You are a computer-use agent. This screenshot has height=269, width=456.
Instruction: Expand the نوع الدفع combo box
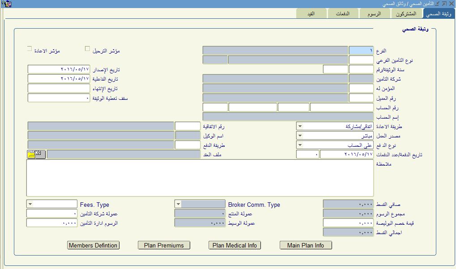300,145
